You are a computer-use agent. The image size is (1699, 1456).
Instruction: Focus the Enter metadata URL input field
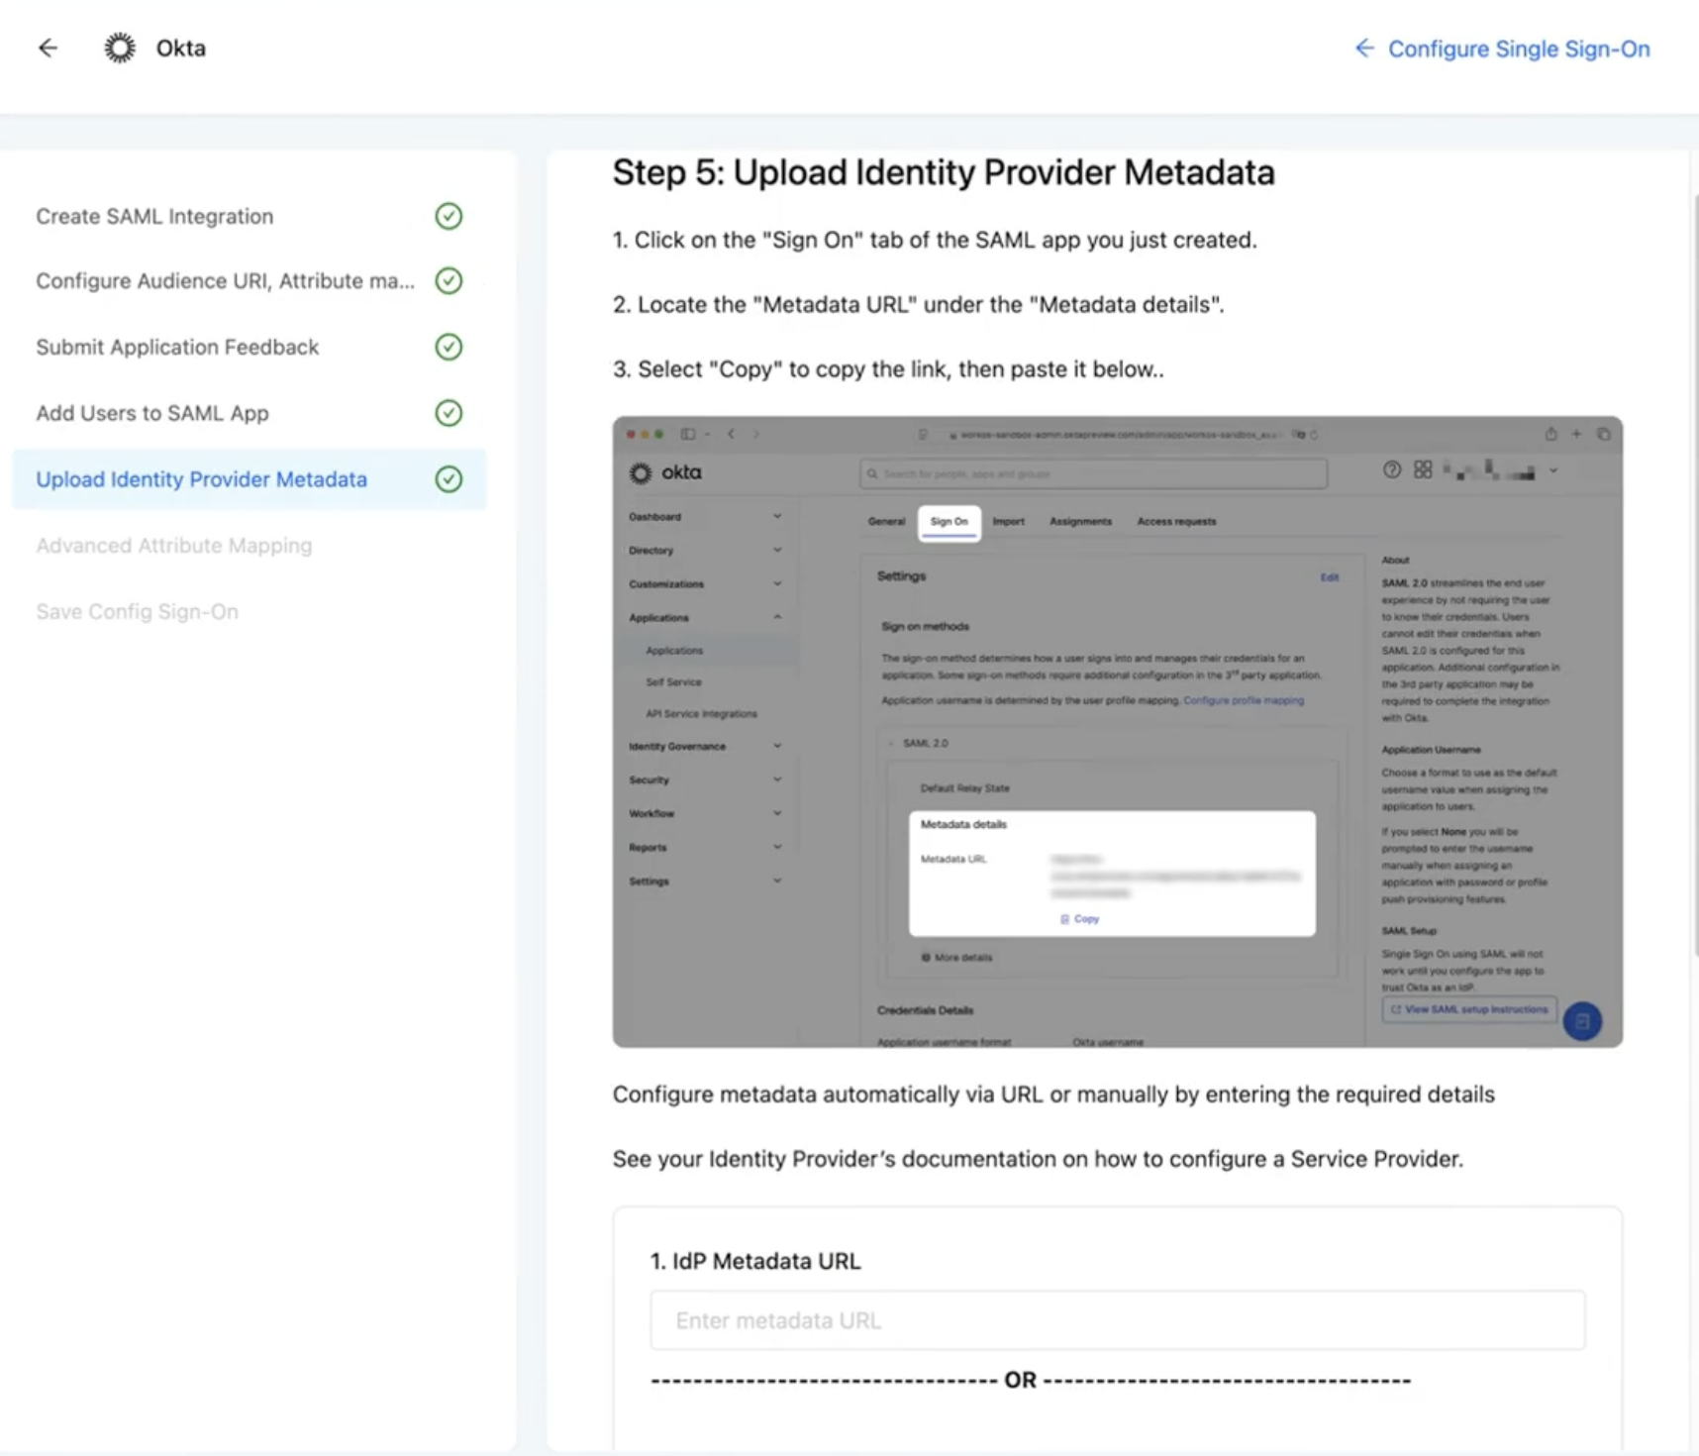click(1117, 1320)
